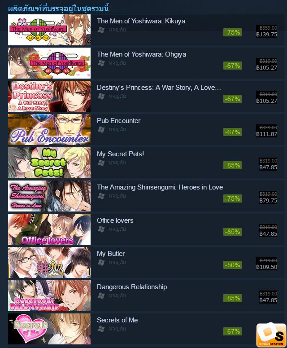Click the Pub Encounter banner thumbnail

coord(49,129)
